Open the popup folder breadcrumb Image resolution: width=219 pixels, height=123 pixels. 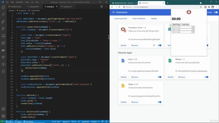pyautogui.click(x=11, y=11)
